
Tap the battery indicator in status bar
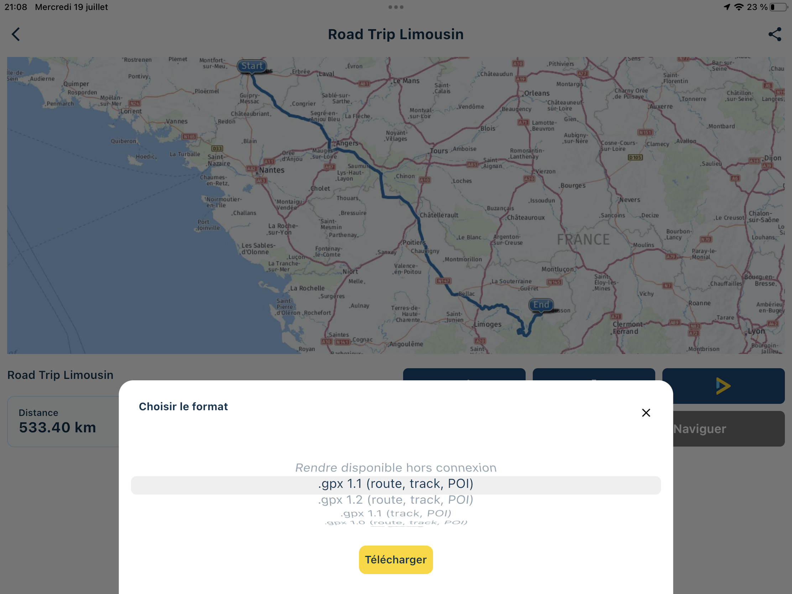(778, 7)
